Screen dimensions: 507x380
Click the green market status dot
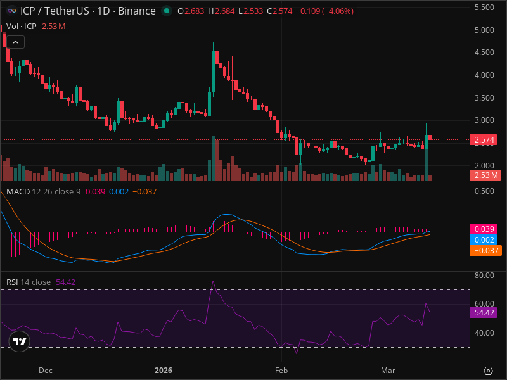167,11
